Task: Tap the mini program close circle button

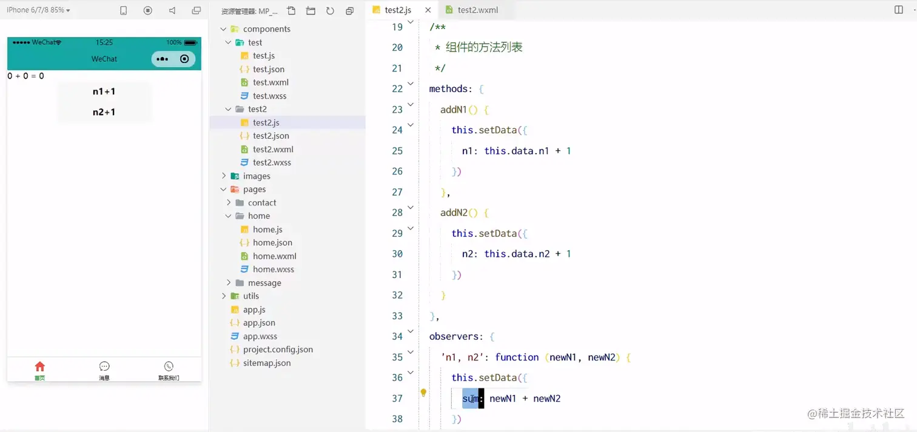Action: click(x=184, y=59)
